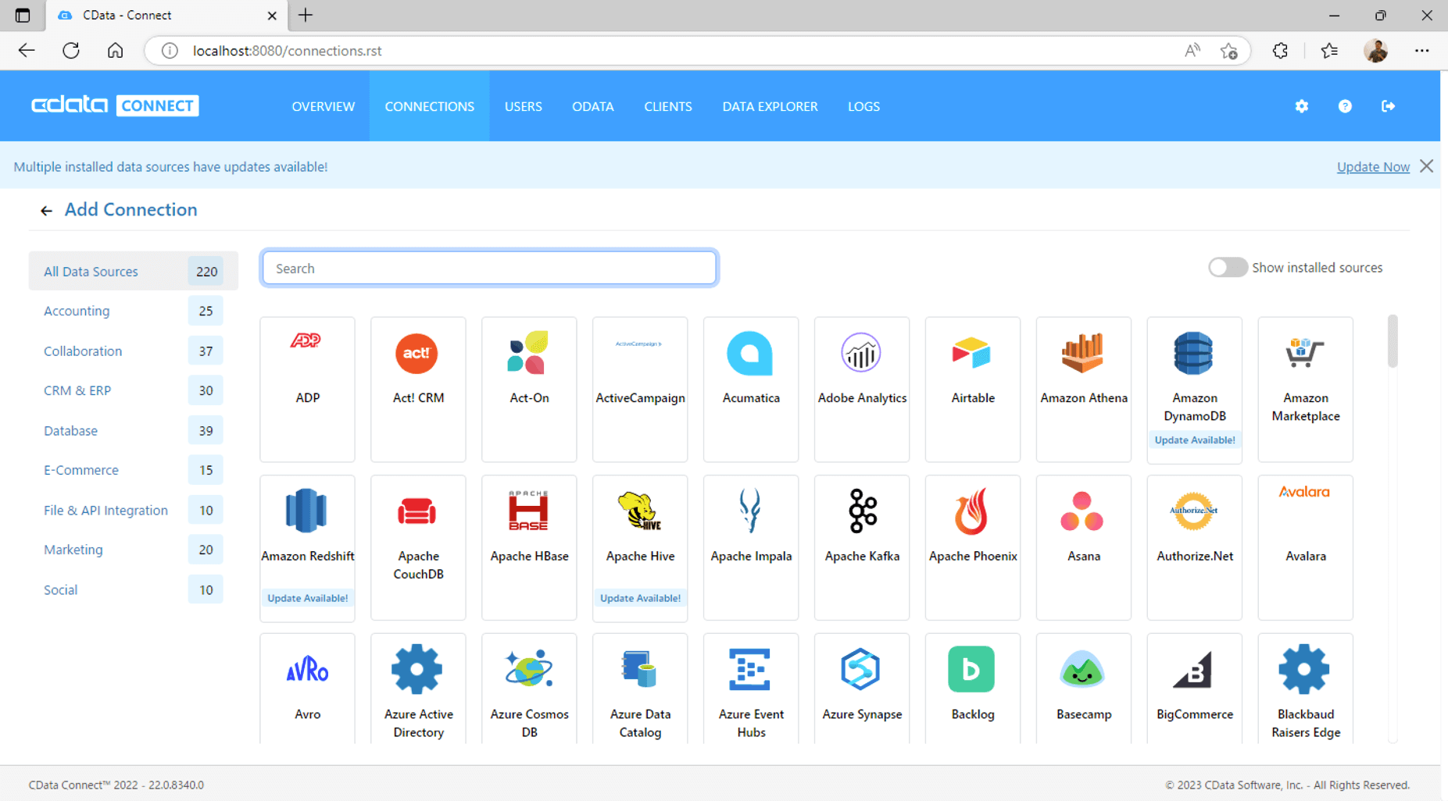
Task: Select the Azure Synapse connector
Action: coord(862,689)
